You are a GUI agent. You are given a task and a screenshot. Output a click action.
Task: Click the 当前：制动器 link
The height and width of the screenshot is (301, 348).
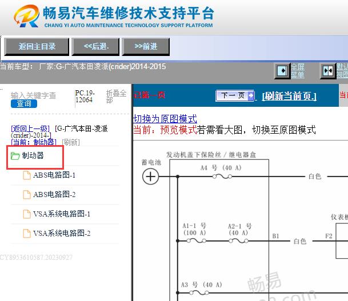point(34,142)
